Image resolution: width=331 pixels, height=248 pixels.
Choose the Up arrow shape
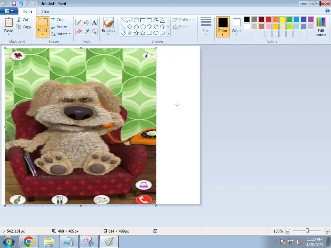tap(162, 27)
